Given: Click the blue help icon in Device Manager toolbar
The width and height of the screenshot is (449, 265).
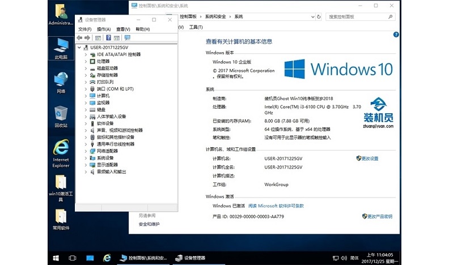Looking at the screenshot, I should (108, 38).
